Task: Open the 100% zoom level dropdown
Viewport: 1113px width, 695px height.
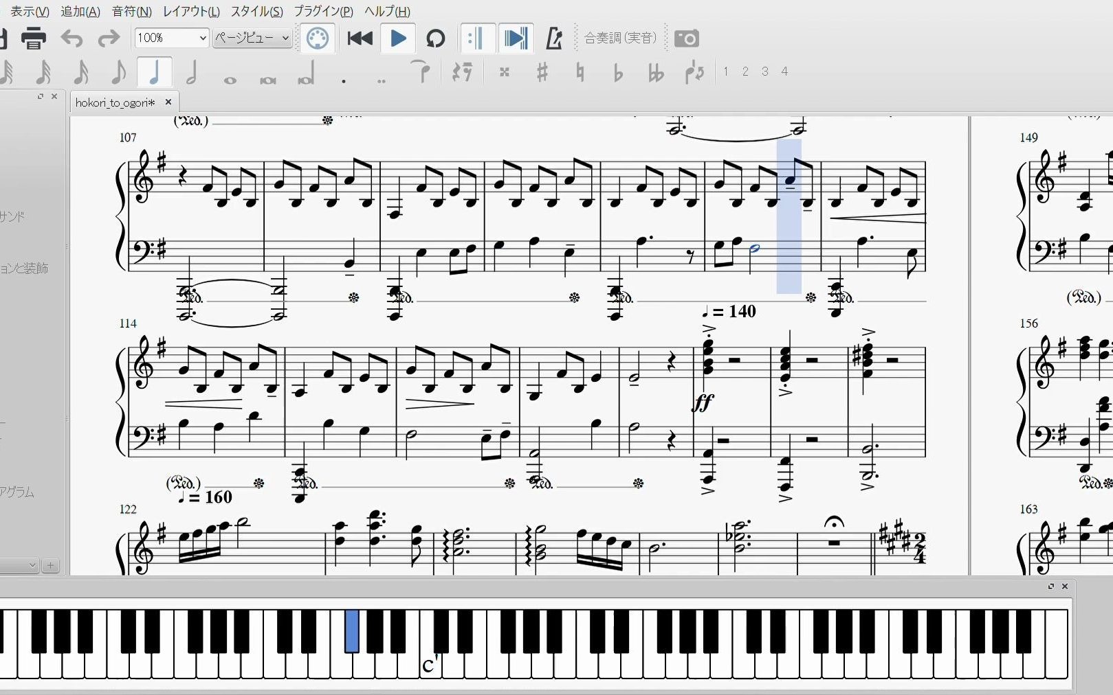Action: tap(171, 38)
